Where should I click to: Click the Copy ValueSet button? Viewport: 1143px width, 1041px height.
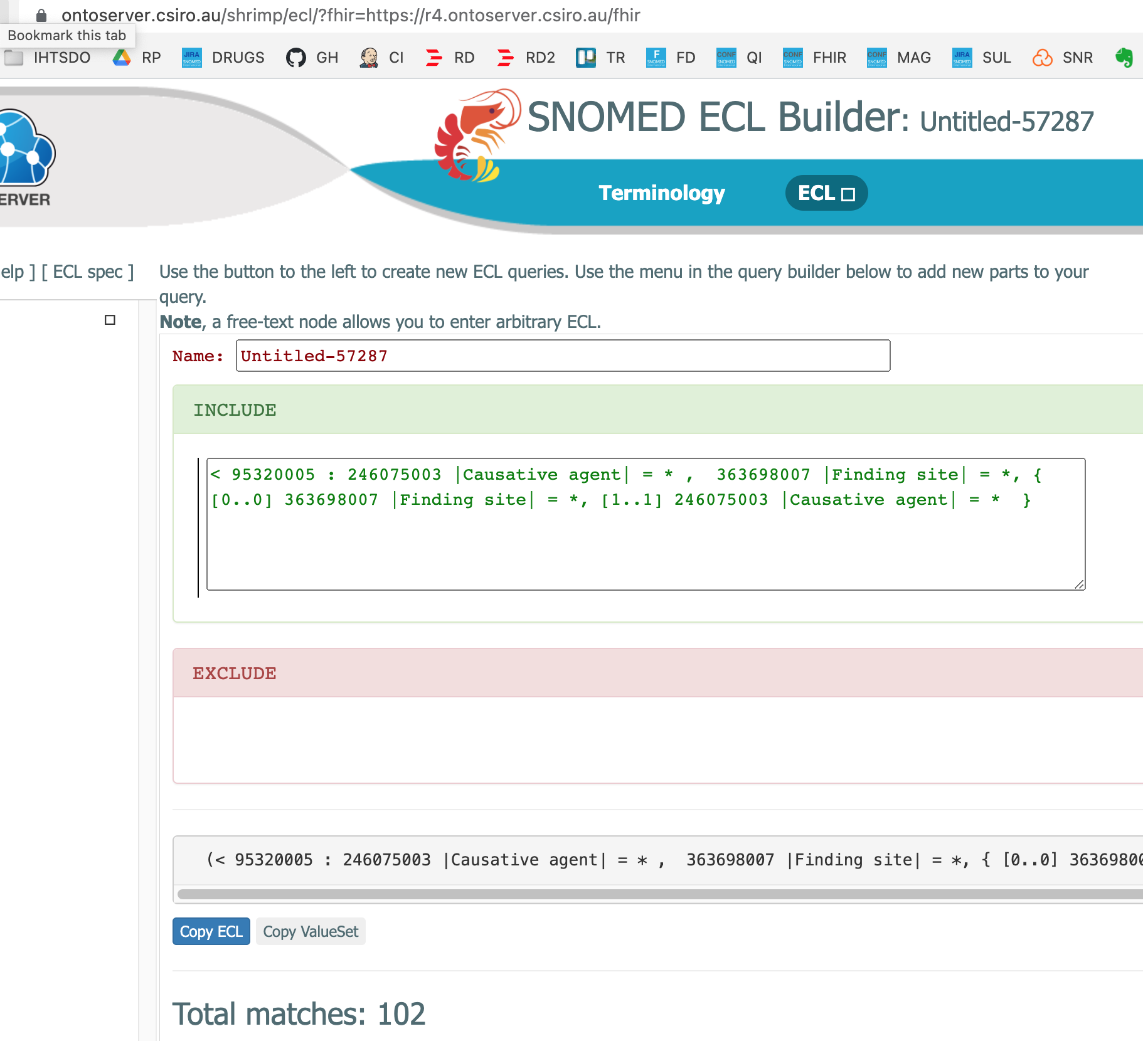coord(311,931)
